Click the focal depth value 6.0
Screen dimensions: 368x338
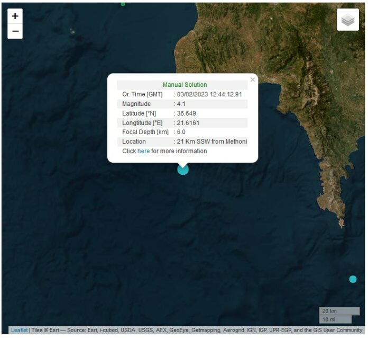point(181,132)
